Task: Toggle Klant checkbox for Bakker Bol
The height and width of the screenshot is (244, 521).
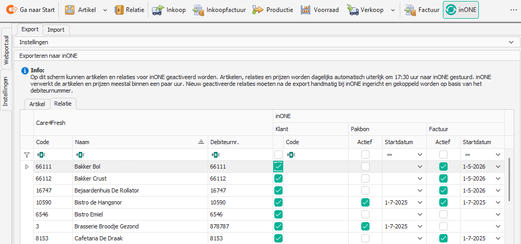Action: click(278, 166)
